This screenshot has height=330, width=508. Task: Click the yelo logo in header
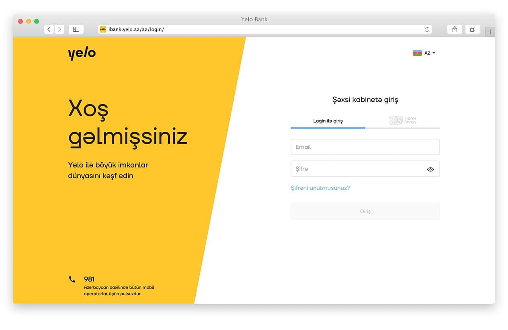(82, 53)
